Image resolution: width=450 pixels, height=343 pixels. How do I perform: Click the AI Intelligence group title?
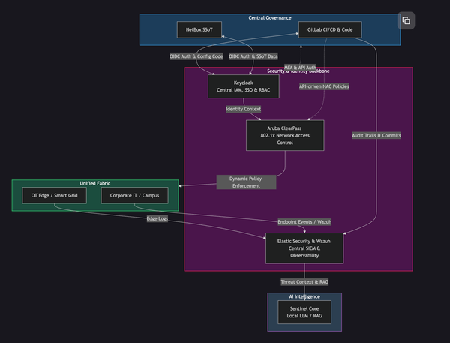pyautogui.click(x=304, y=296)
